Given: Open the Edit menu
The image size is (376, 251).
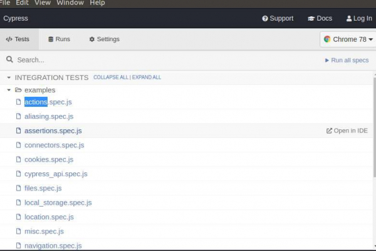Looking at the screenshot, I should (x=22, y=3).
